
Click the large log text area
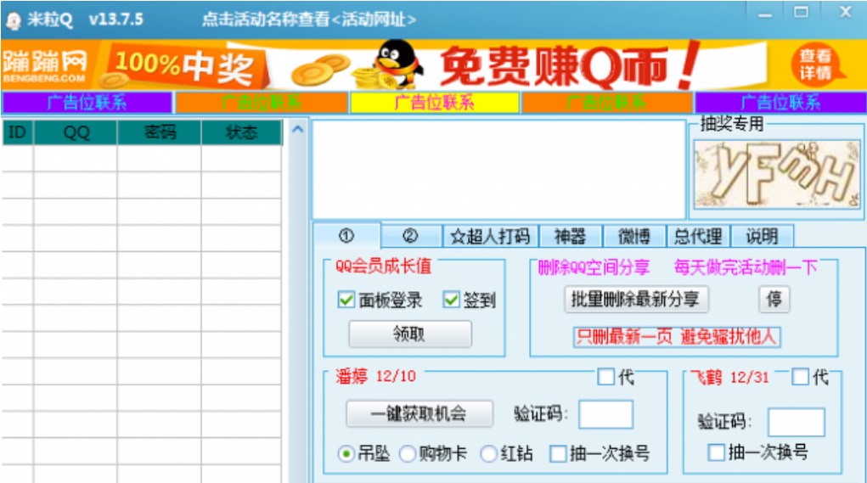(x=499, y=169)
